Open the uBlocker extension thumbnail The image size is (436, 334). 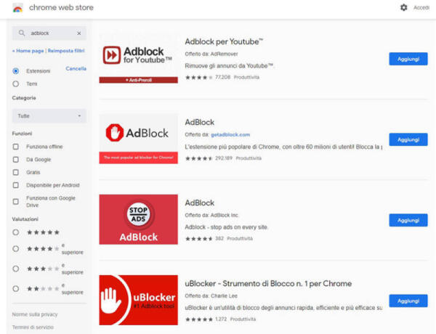138,299
